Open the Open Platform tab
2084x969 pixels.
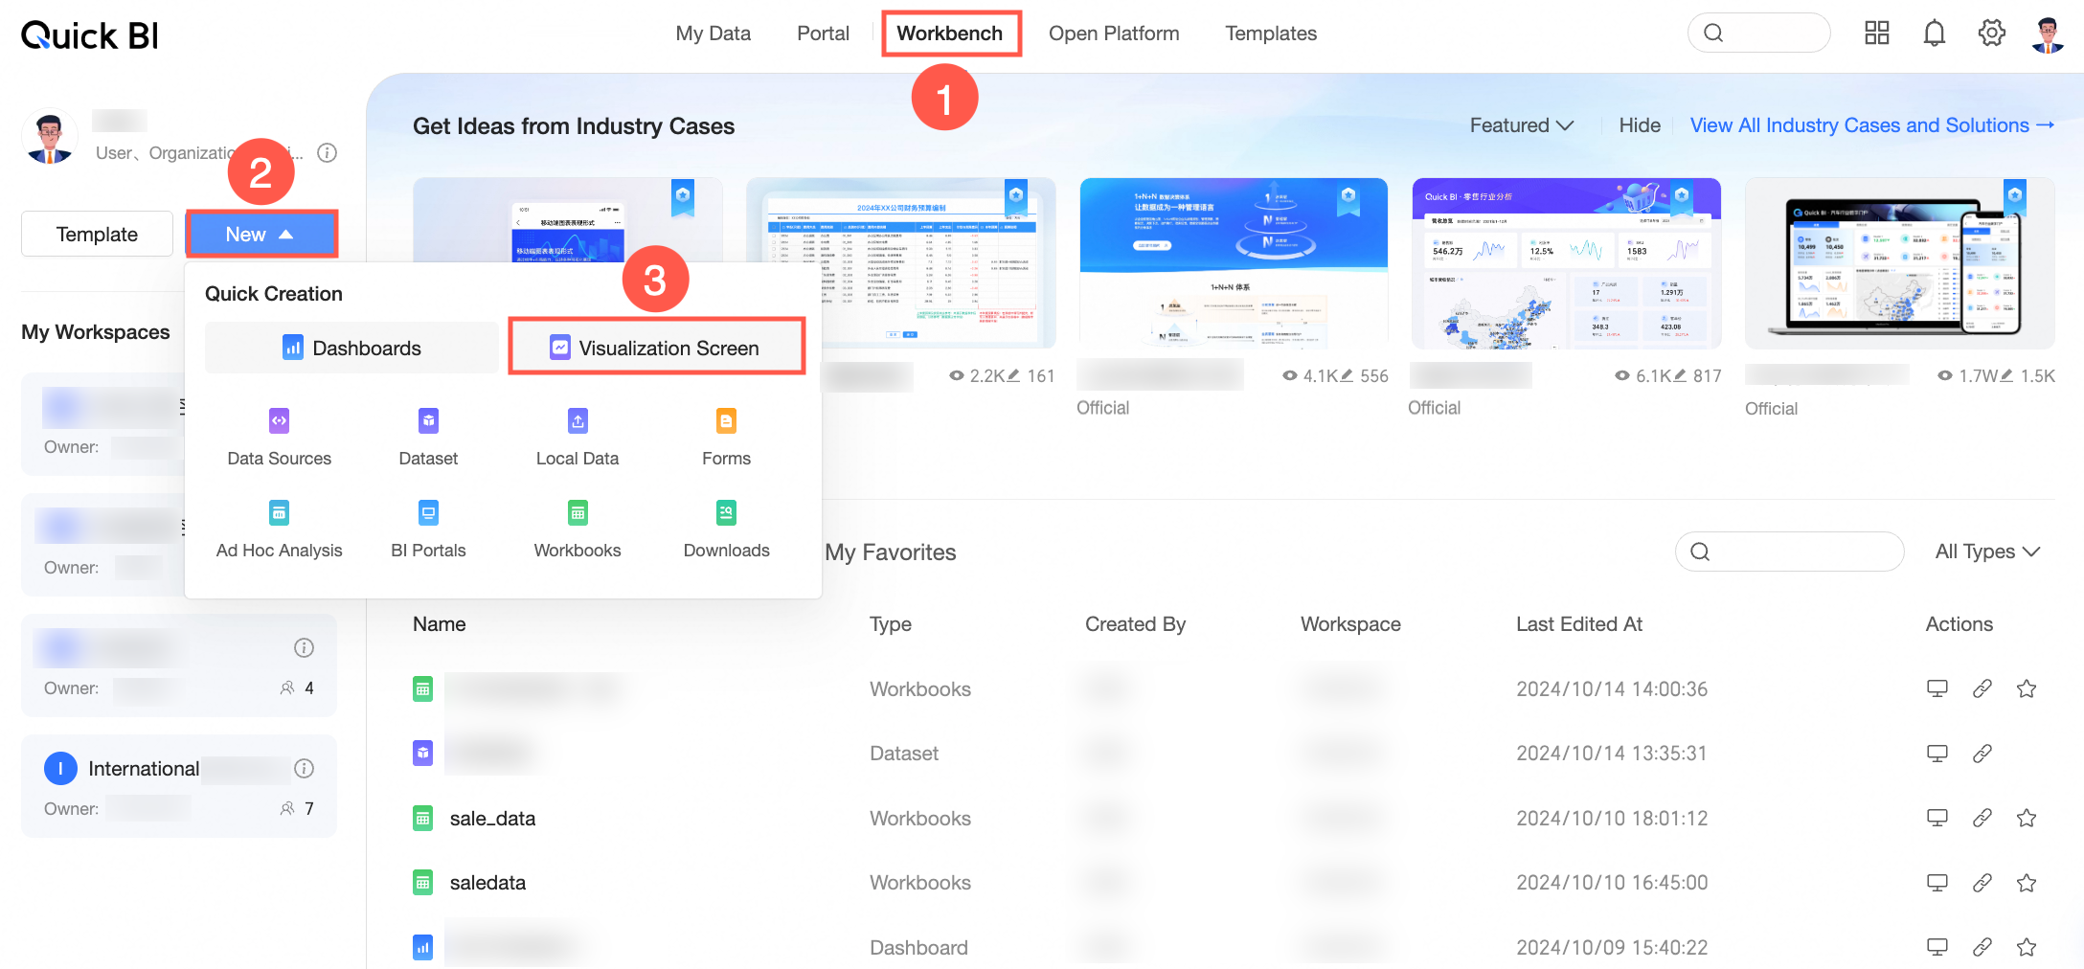pyautogui.click(x=1114, y=34)
